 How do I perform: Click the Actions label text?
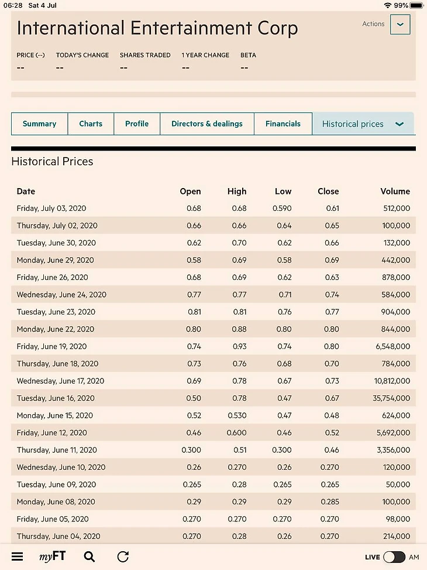373,23
